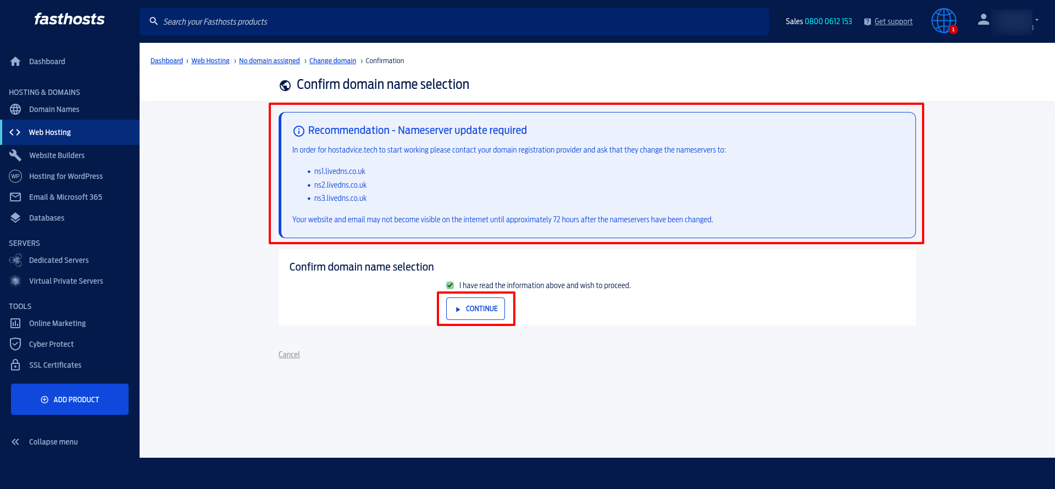Click the CONTINUE button
Viewport: 1055px width, 489px height.
pyautogui.click(x=476, y=308)
